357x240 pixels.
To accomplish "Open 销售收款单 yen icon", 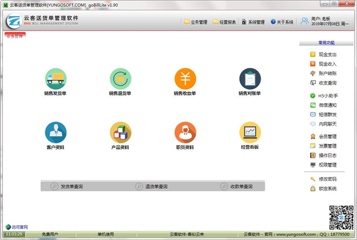I will pyautogui.click(x=185, y=79).
